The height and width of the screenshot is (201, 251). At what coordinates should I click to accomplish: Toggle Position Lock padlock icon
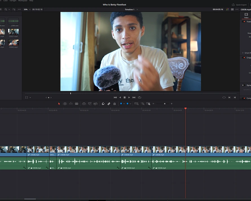coord(115,104)
